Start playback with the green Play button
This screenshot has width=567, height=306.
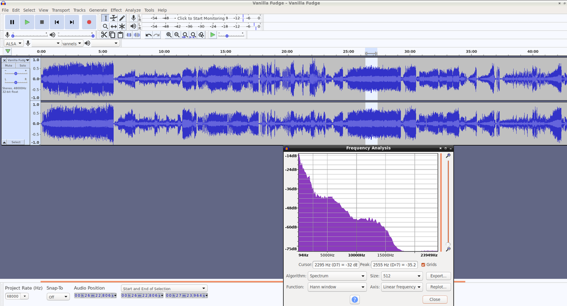click(27, 22)
